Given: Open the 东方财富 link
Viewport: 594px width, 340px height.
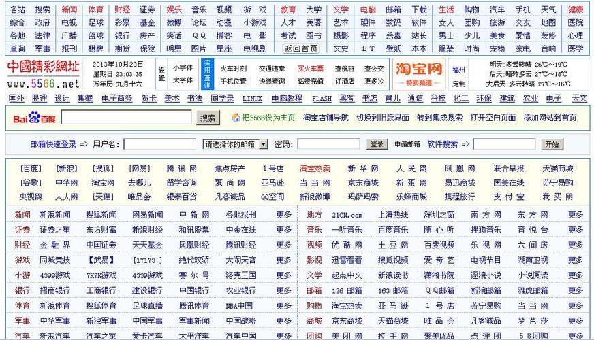Looking at the screenshot, I should 101,230.
